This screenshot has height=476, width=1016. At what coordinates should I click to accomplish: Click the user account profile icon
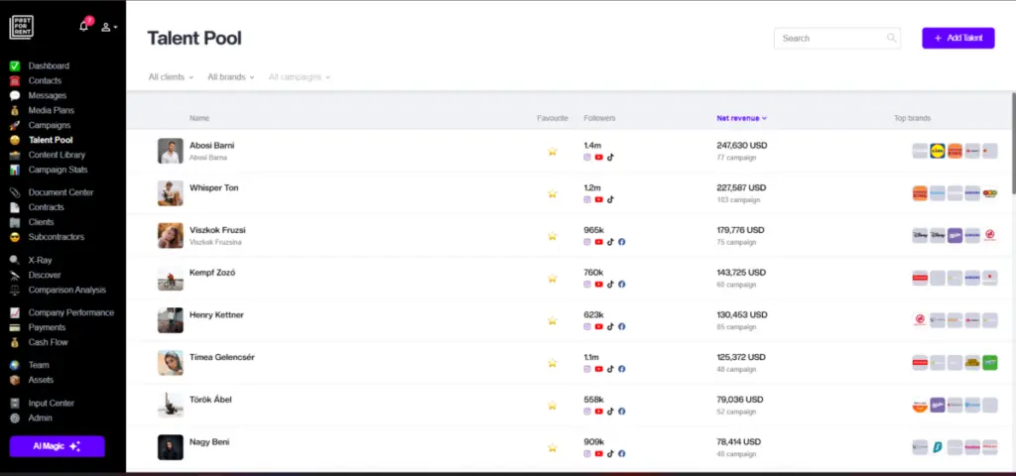(107, 27)
